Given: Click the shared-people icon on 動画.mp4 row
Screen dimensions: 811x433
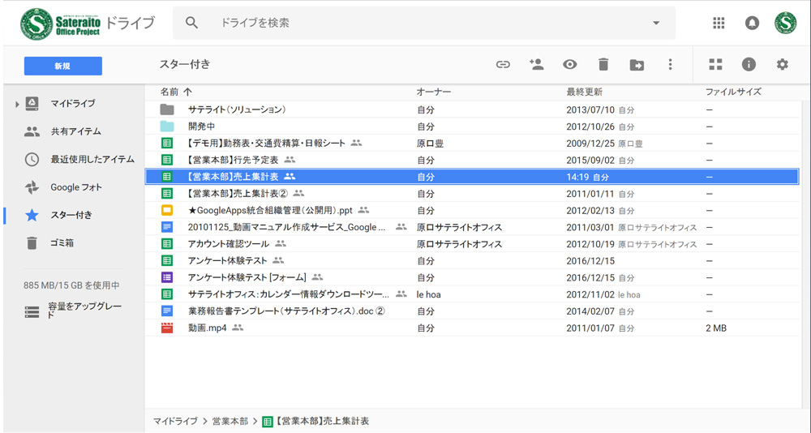Looking at the screenshot, I should [238, 328].
